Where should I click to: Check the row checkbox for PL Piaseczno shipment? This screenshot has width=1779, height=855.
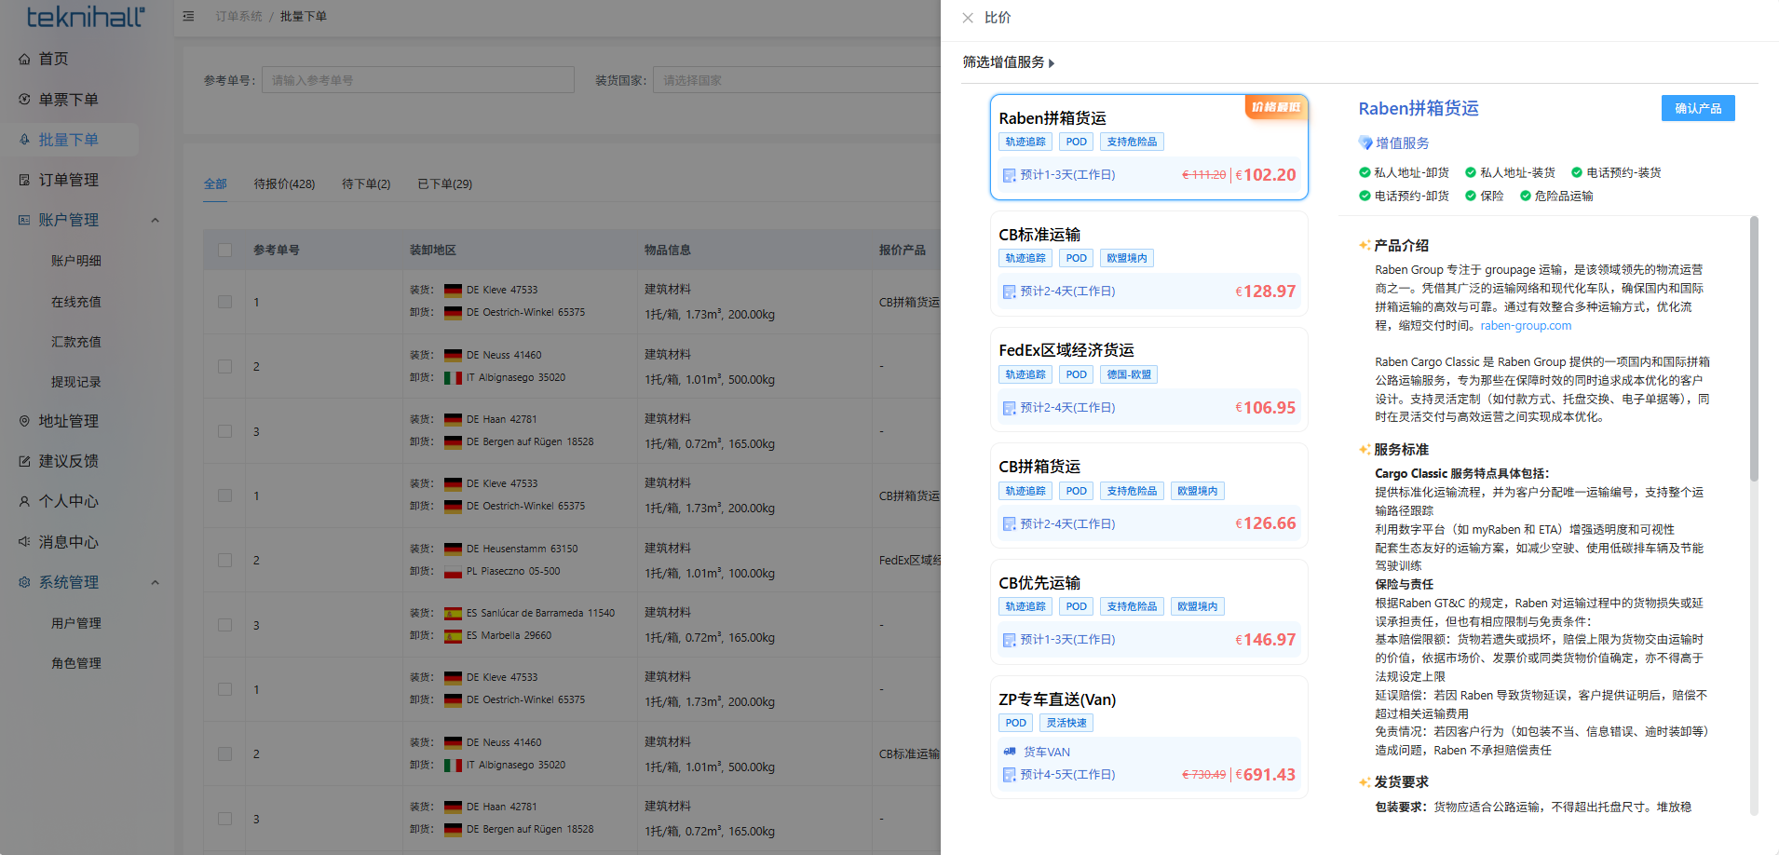224,560
